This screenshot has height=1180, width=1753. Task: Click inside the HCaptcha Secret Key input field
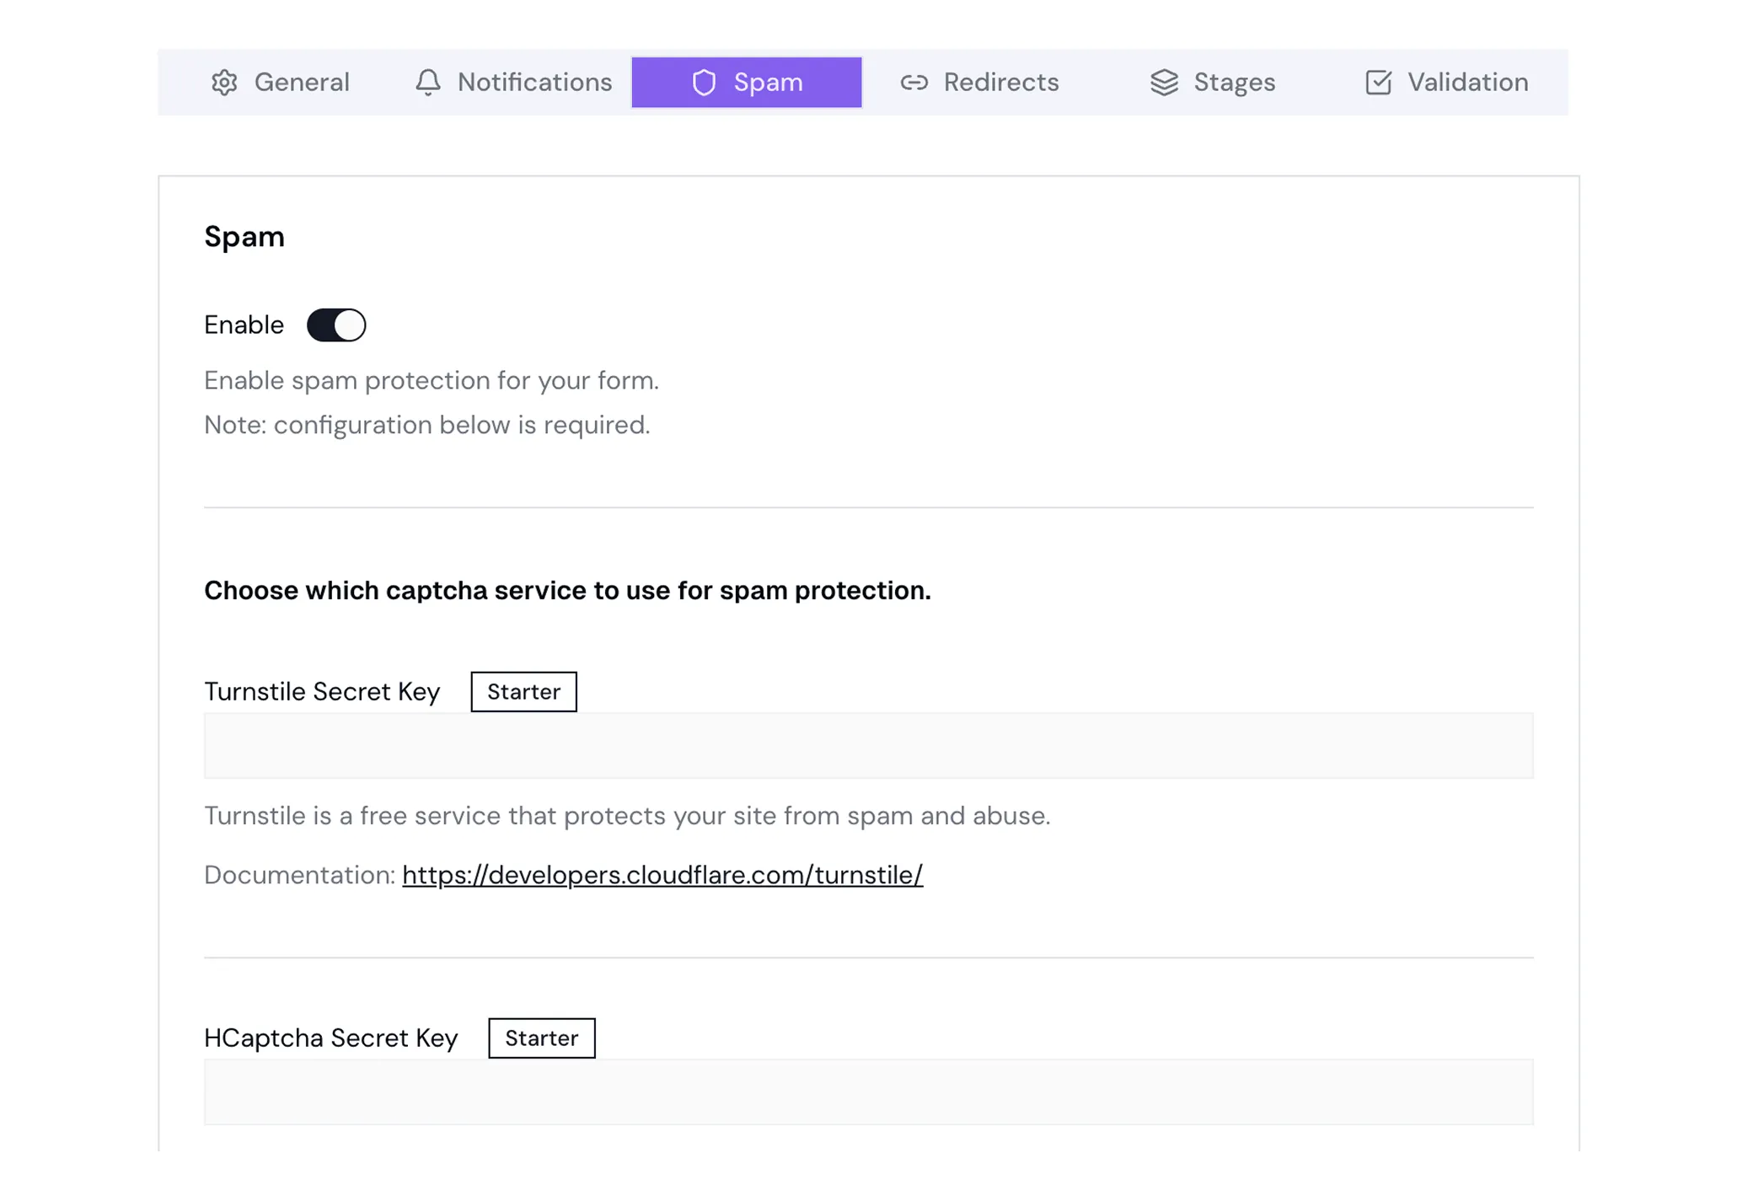[x=868, y=1091]
